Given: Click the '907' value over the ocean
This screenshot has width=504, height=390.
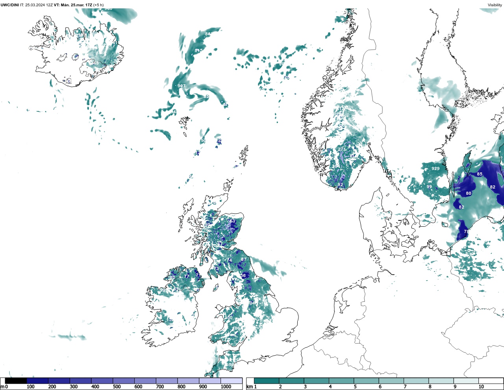Looking at the screenshot, I should pos(182,86).
